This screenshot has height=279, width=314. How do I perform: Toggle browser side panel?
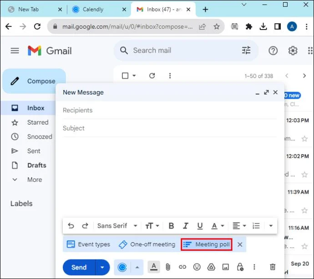pos(278,26)
